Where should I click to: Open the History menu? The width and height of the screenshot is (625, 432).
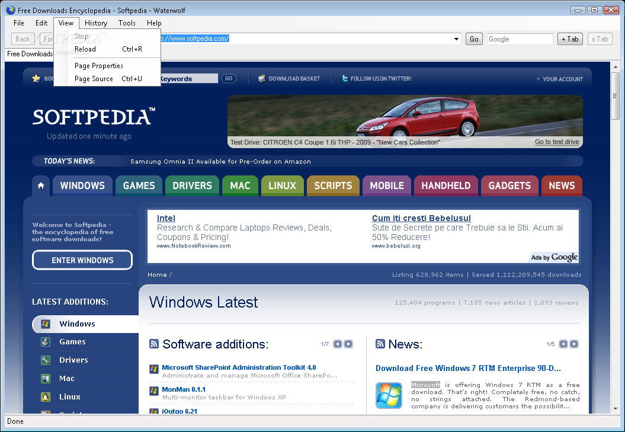click(95, 23)
